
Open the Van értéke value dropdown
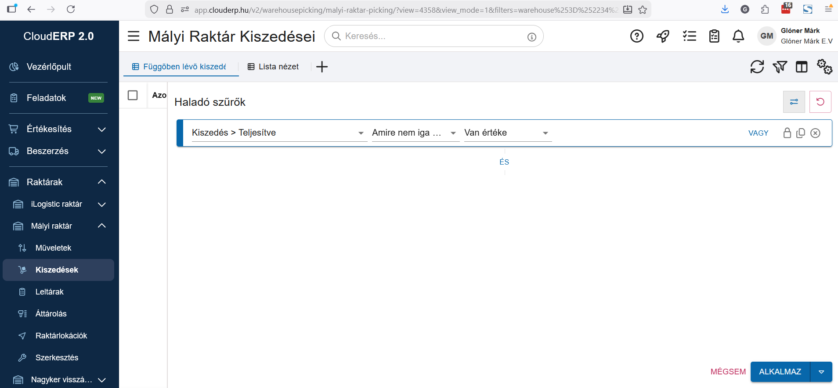pos(508,133)
